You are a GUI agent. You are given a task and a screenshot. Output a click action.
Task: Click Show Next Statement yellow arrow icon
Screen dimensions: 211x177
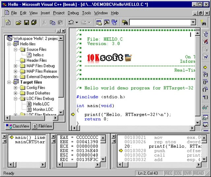[x=205, y=67]
